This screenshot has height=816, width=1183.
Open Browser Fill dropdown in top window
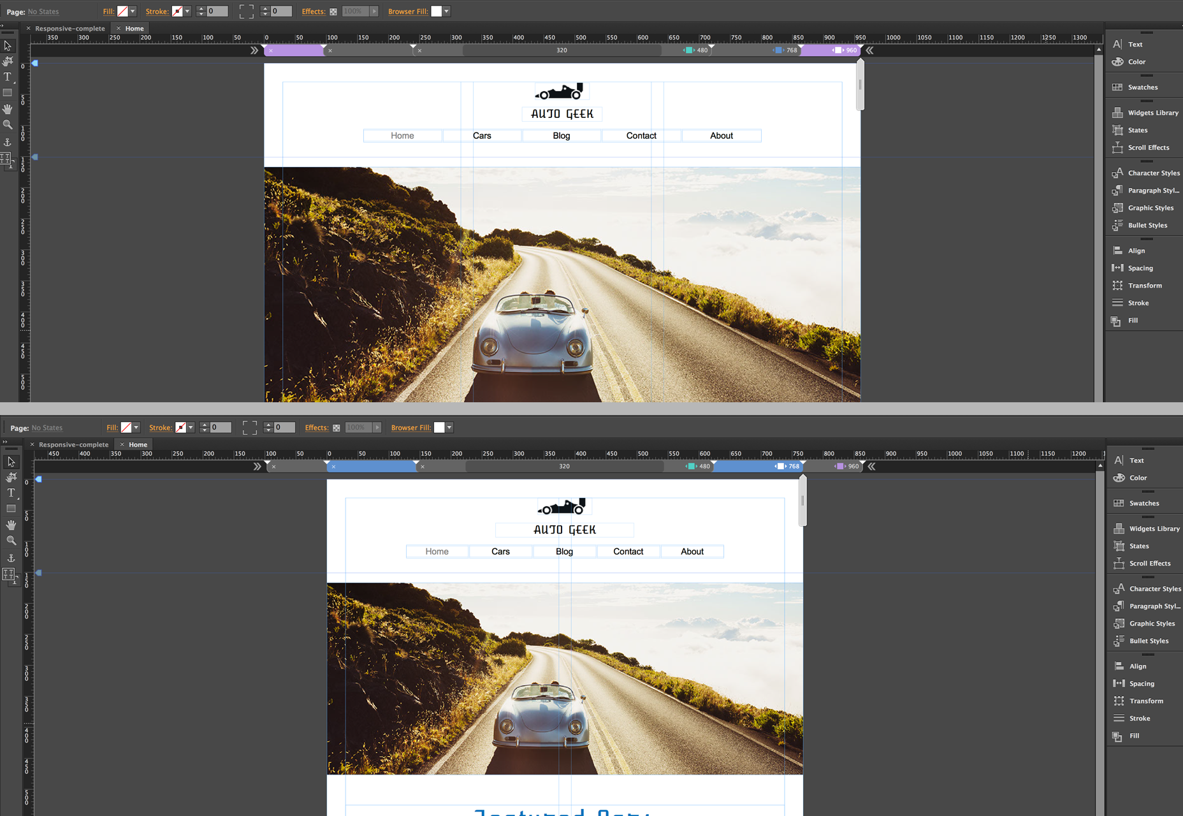pyautogui.click(x=446, y=11)
